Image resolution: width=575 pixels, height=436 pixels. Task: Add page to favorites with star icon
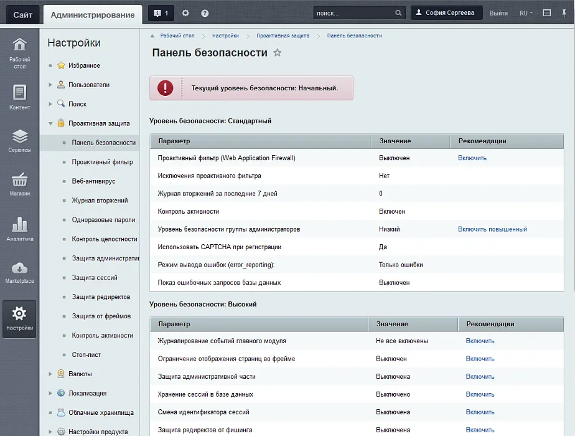coord(278,53)
